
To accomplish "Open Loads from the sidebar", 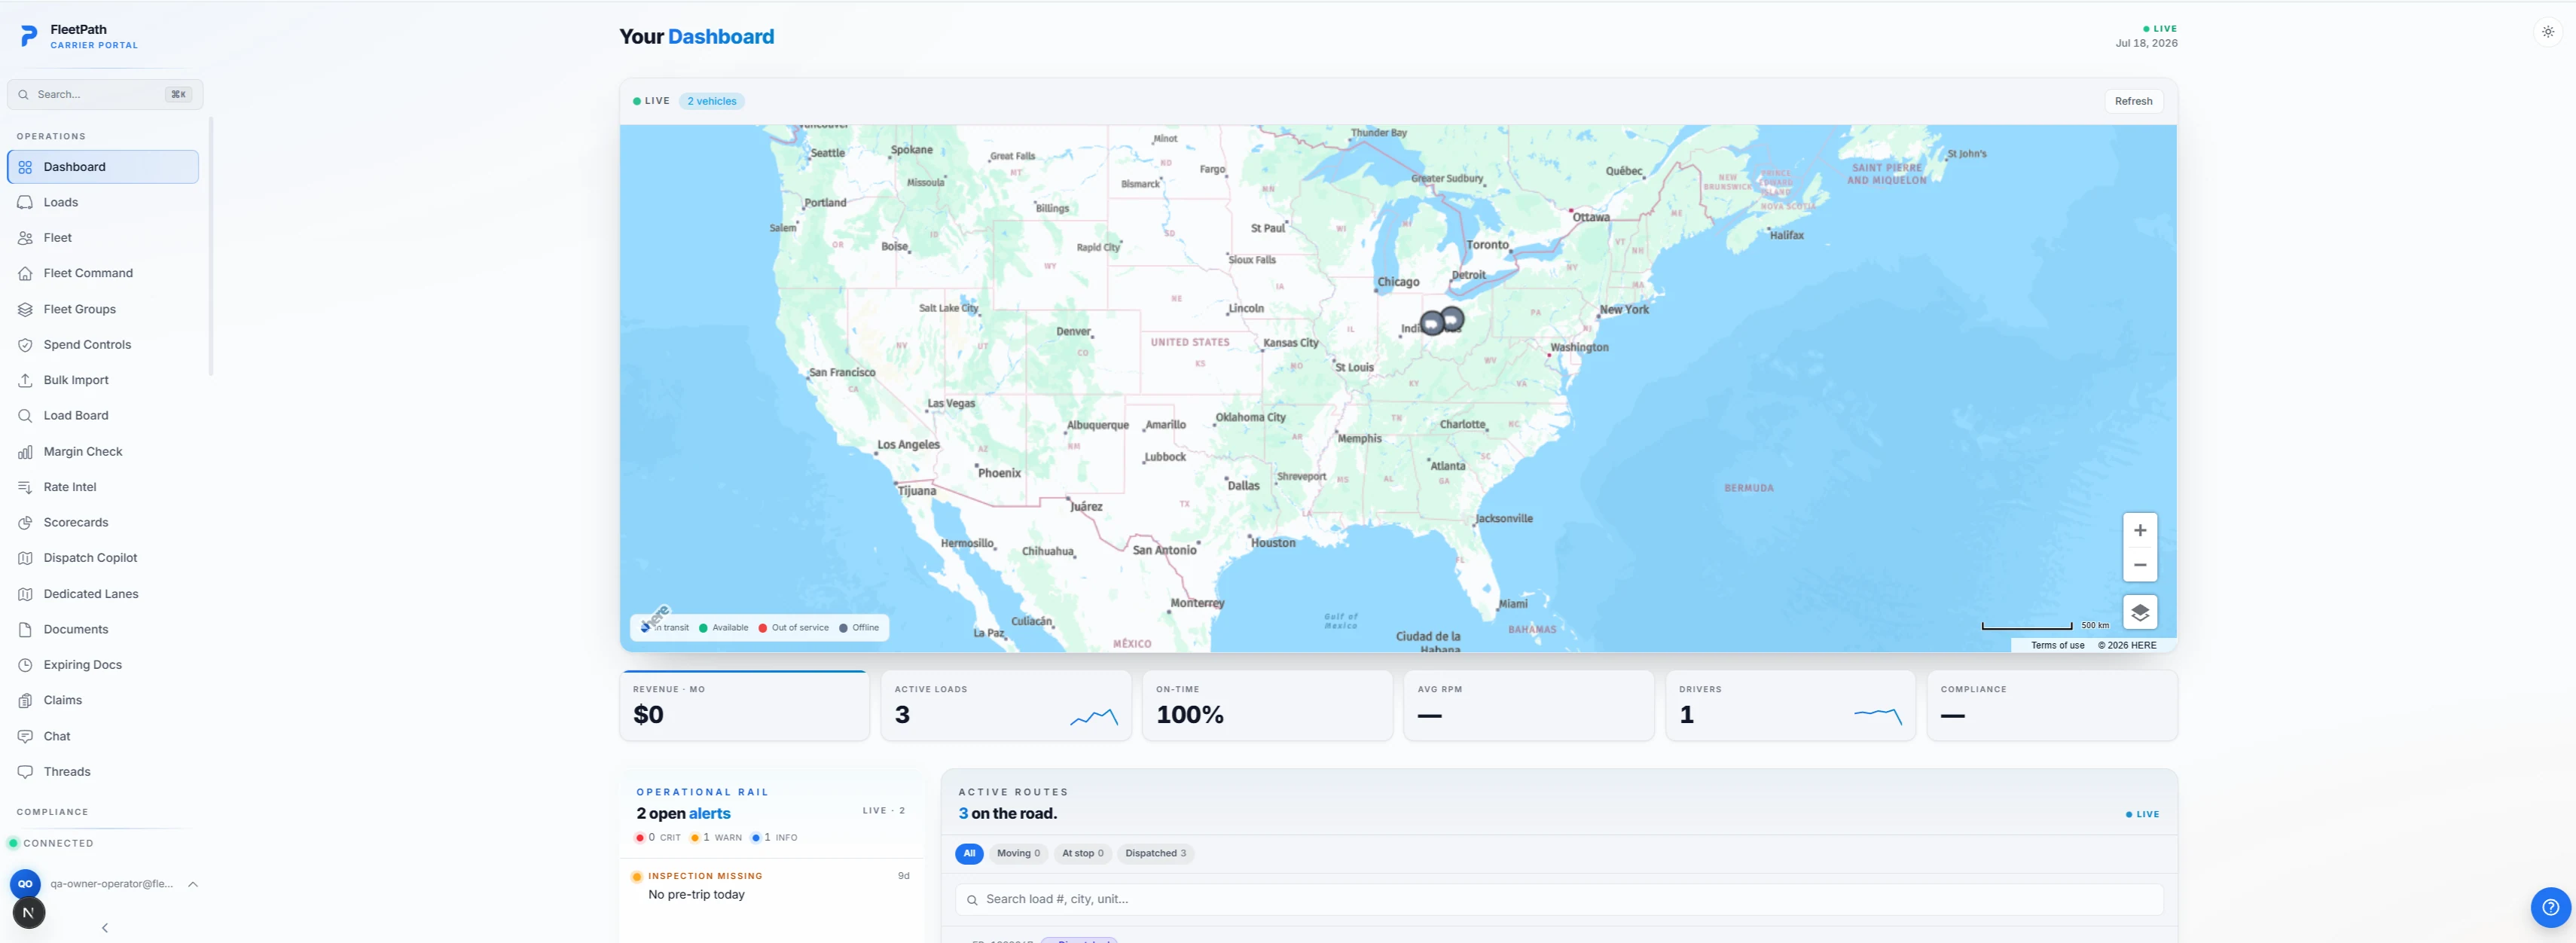I will click(103, 202).
